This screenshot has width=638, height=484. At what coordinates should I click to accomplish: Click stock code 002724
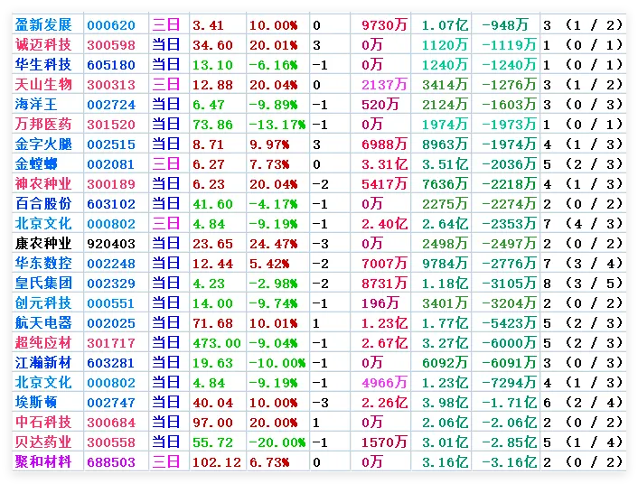[110, 105]
